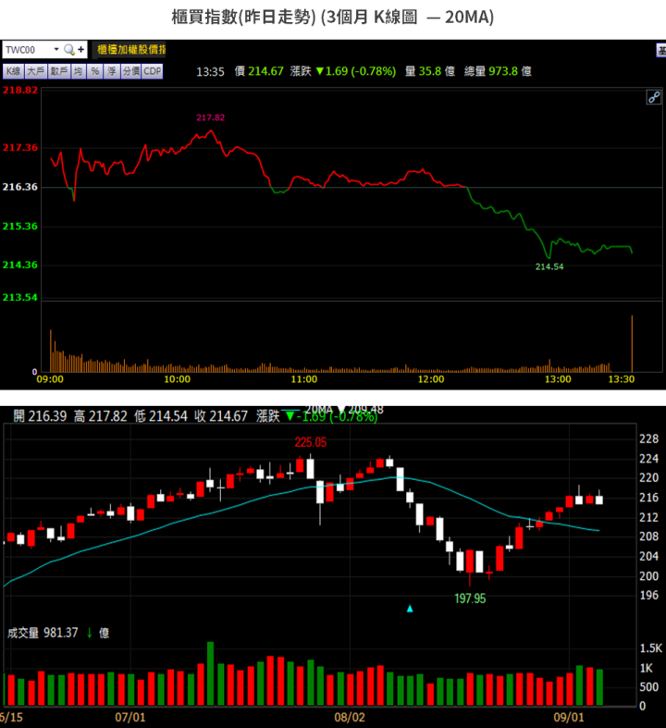666x728 pixels.
Task: Toggle the 散戶 view button
Action: pos(59,71)
